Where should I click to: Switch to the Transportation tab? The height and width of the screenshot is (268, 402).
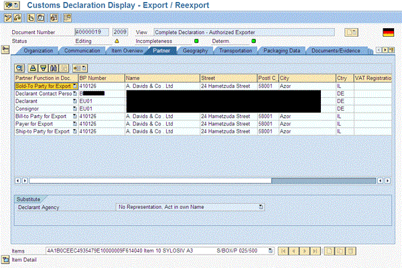[235, 50]
